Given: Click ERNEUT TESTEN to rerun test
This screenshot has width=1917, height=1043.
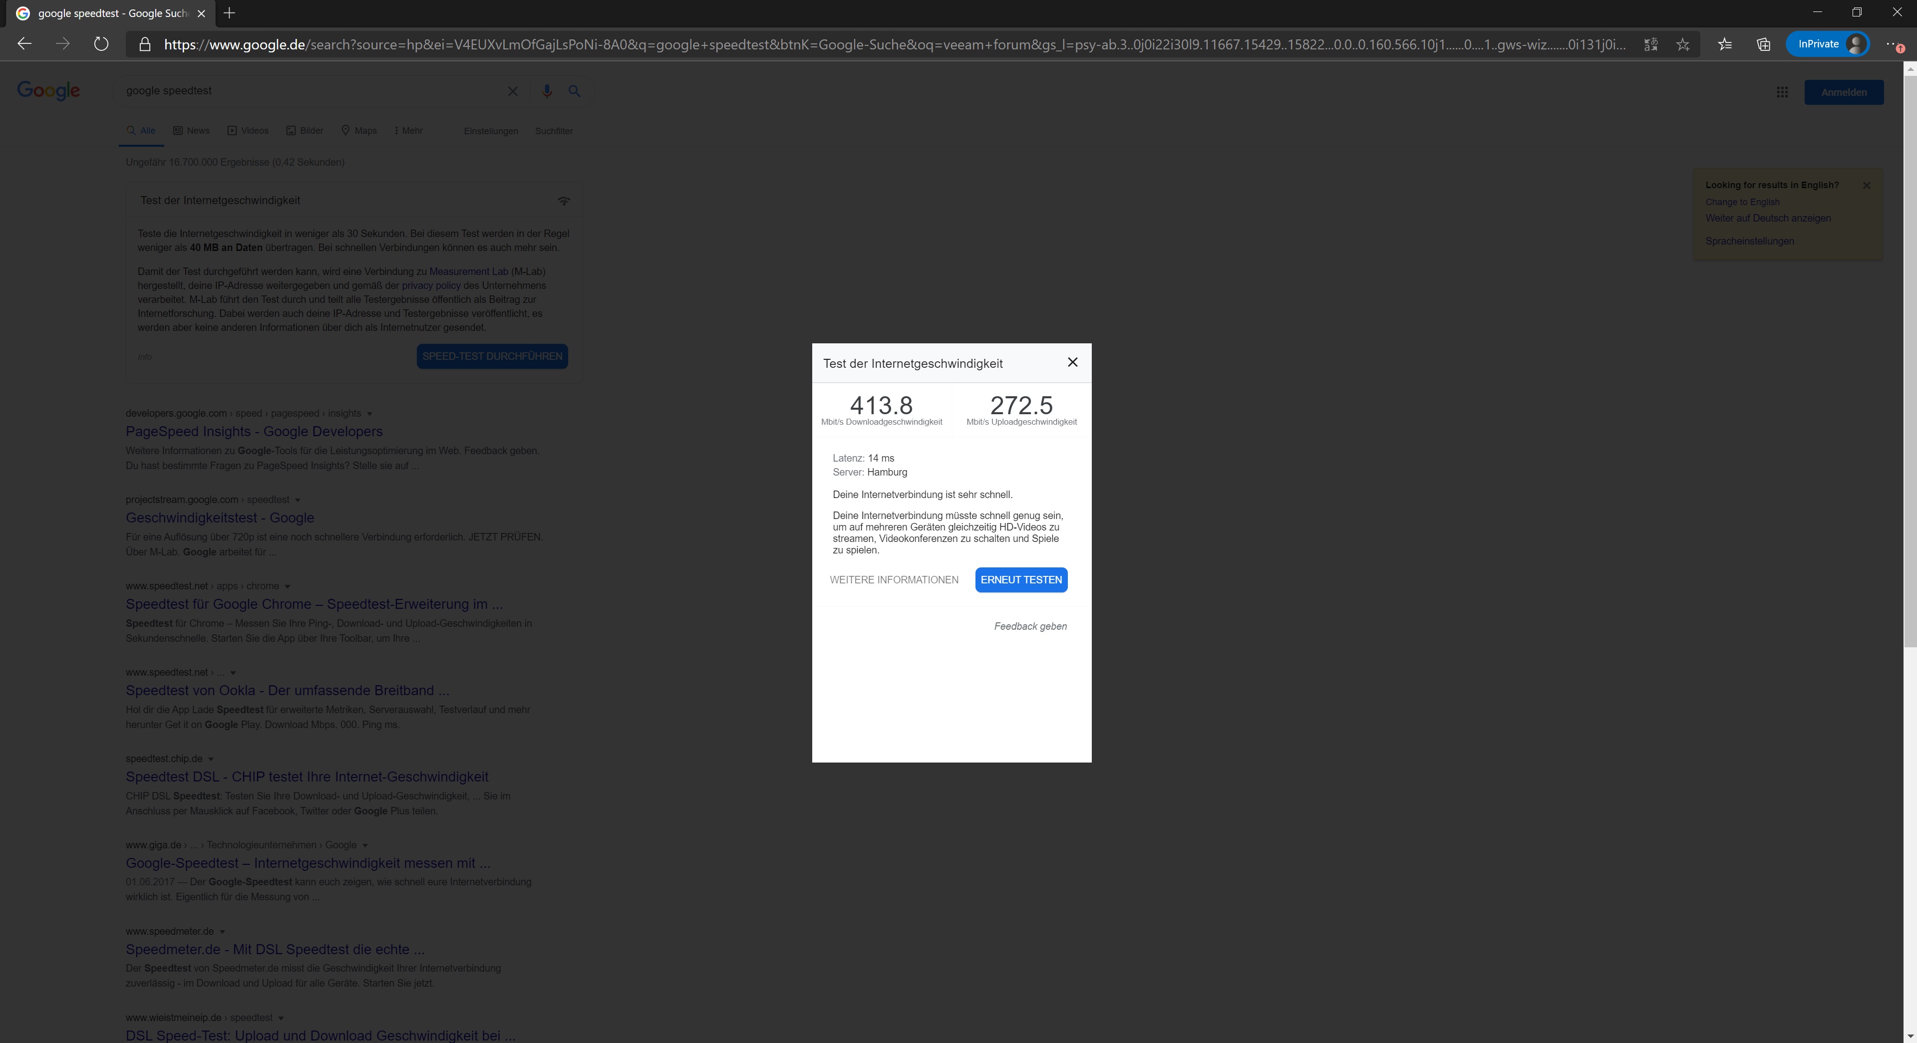Looking at the screenshot, I should [x=1021, y=580].
